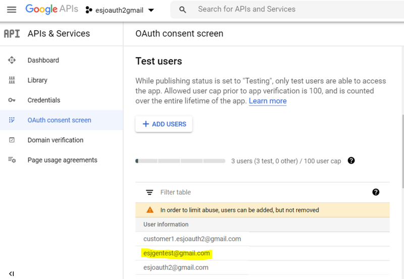The image size is (404, 279).
Task: Click the OAuth consent screen icon
Action: tap(12, 120)
